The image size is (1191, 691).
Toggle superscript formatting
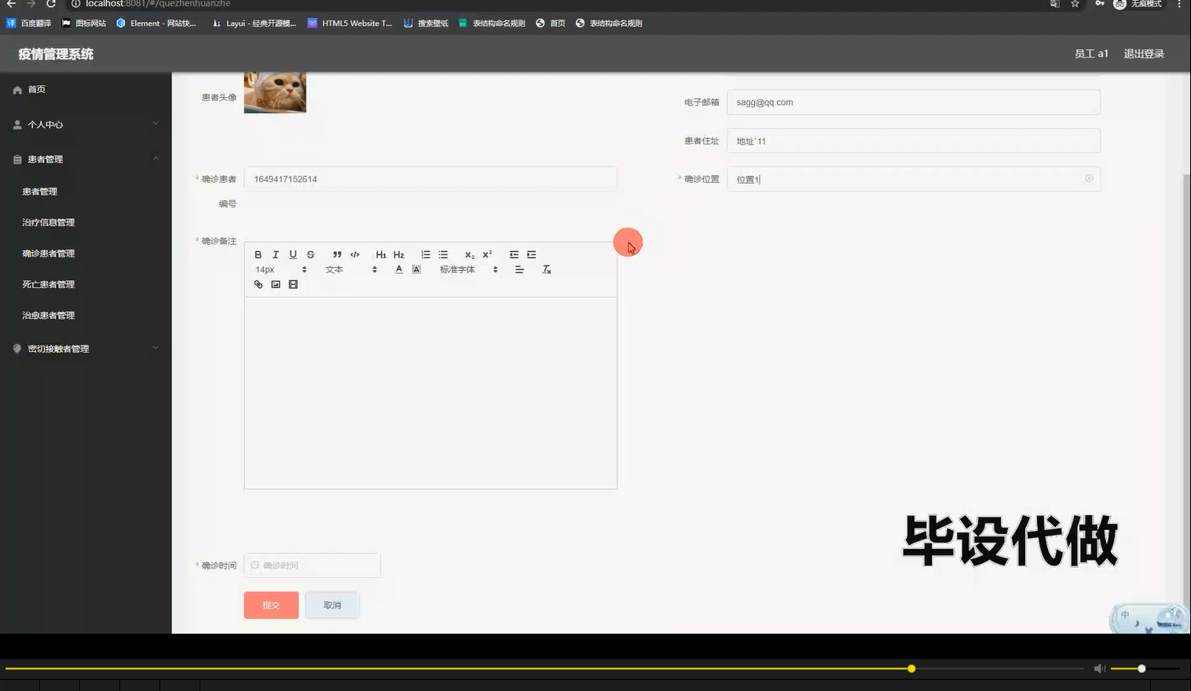pyautogui.click(x=486, y=254)
